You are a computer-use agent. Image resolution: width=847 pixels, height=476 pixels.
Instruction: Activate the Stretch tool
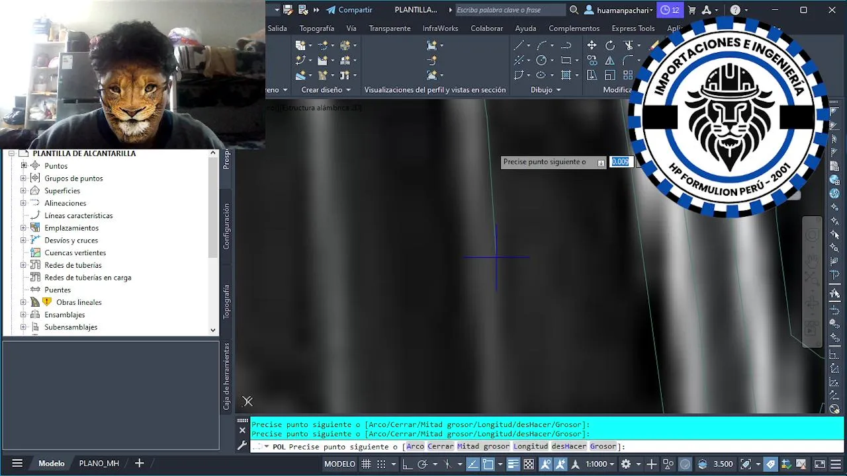pyautogui.click(x=592, y=75)
